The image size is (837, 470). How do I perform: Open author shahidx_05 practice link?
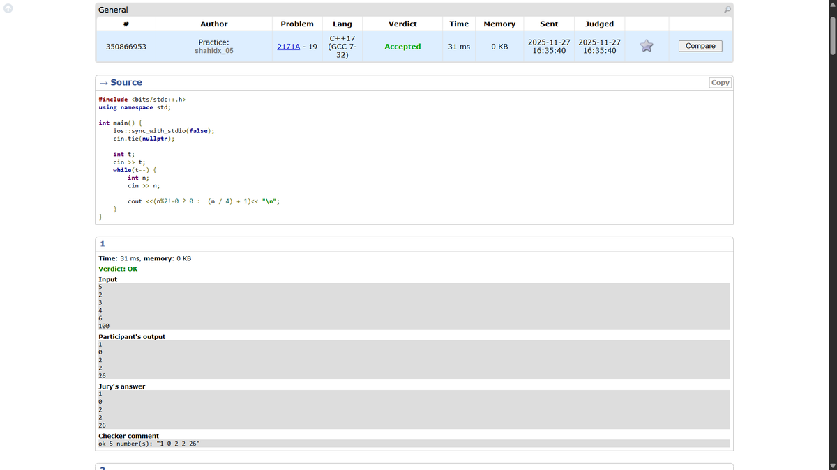click(213, 49)
